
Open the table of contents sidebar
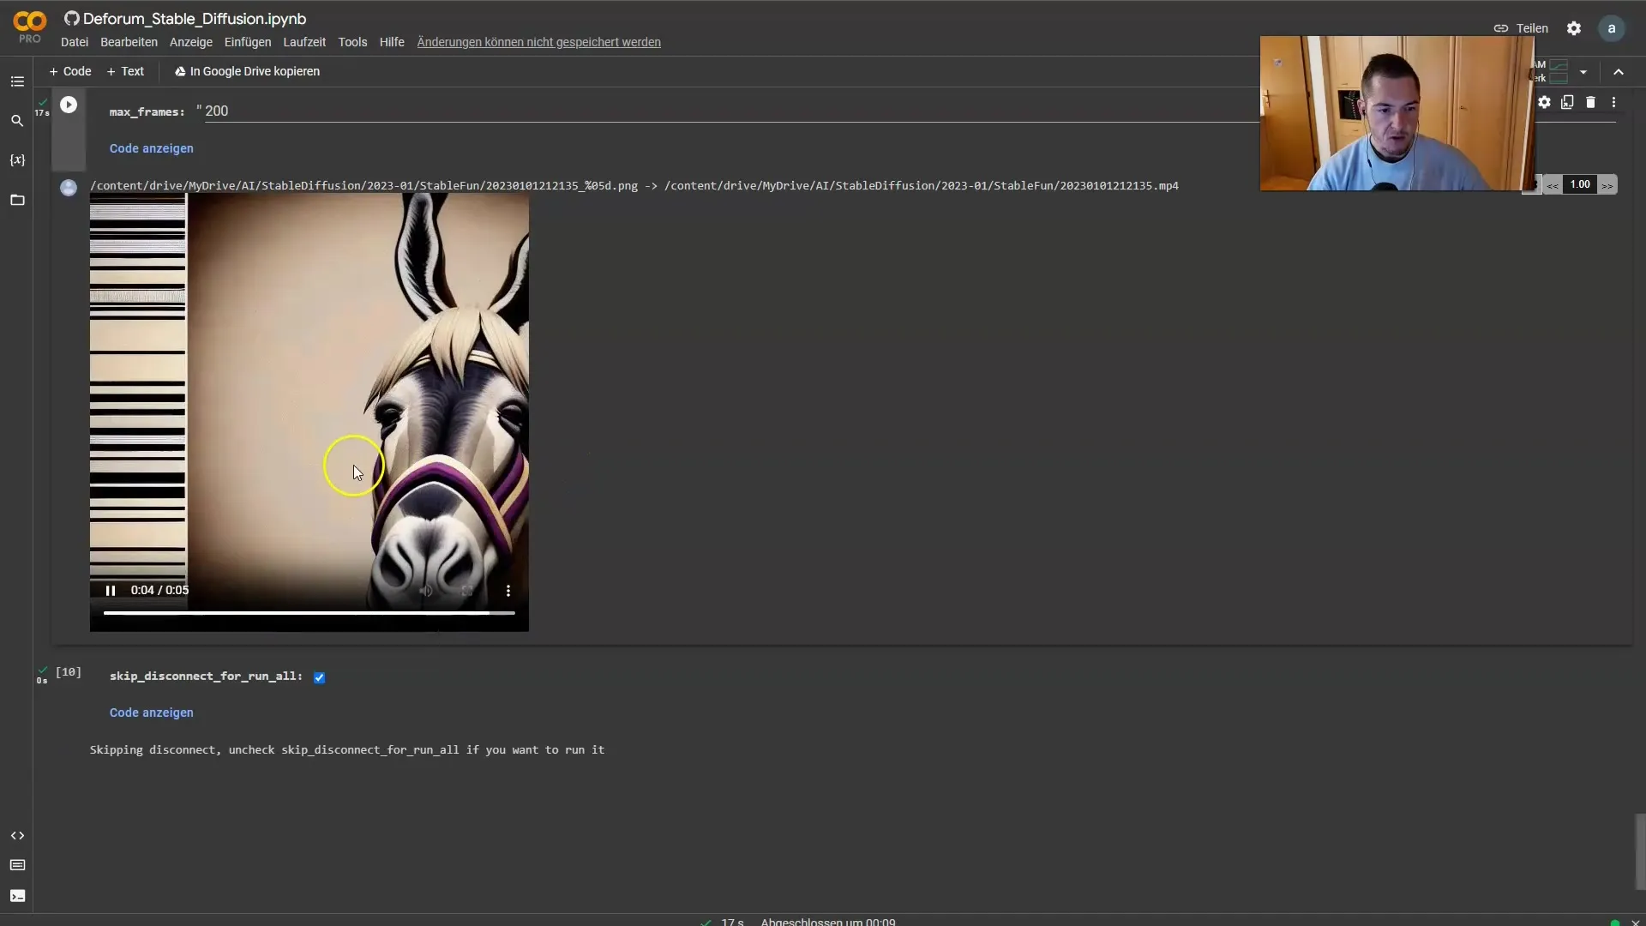pyautogui.click(x=17, y=81)
